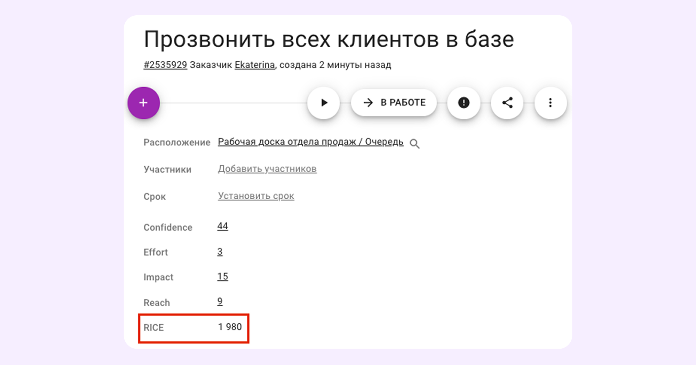Screen dimensions: 696x365
Task: Click the Участники field label
Action: (x=167, y=170)
